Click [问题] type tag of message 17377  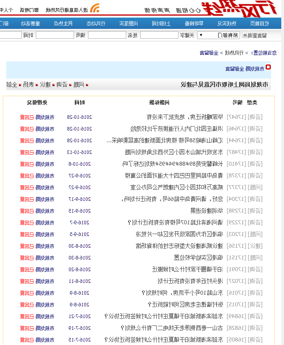(x=255, y=188)
